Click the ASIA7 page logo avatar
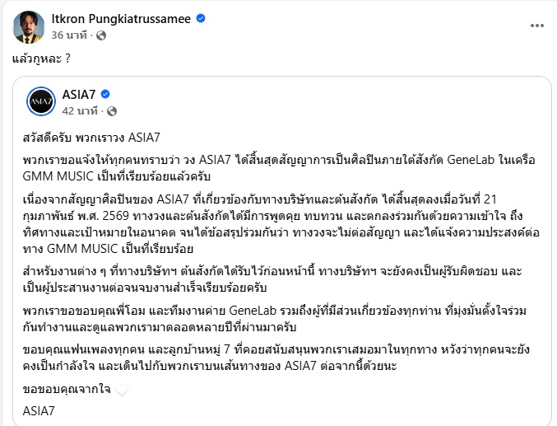The width and height of the screenshot is (557, 426). [x=40, y=101]
